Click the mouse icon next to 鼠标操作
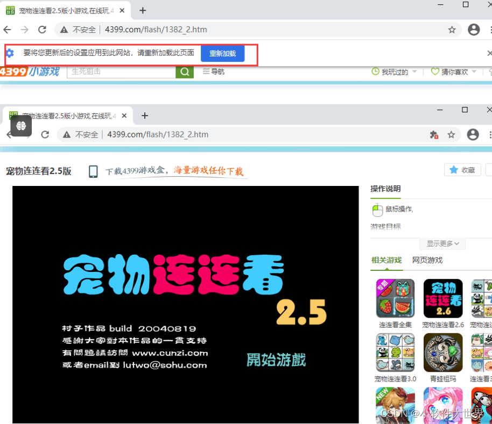The image size is (492, 424). [x=377, y=210]
